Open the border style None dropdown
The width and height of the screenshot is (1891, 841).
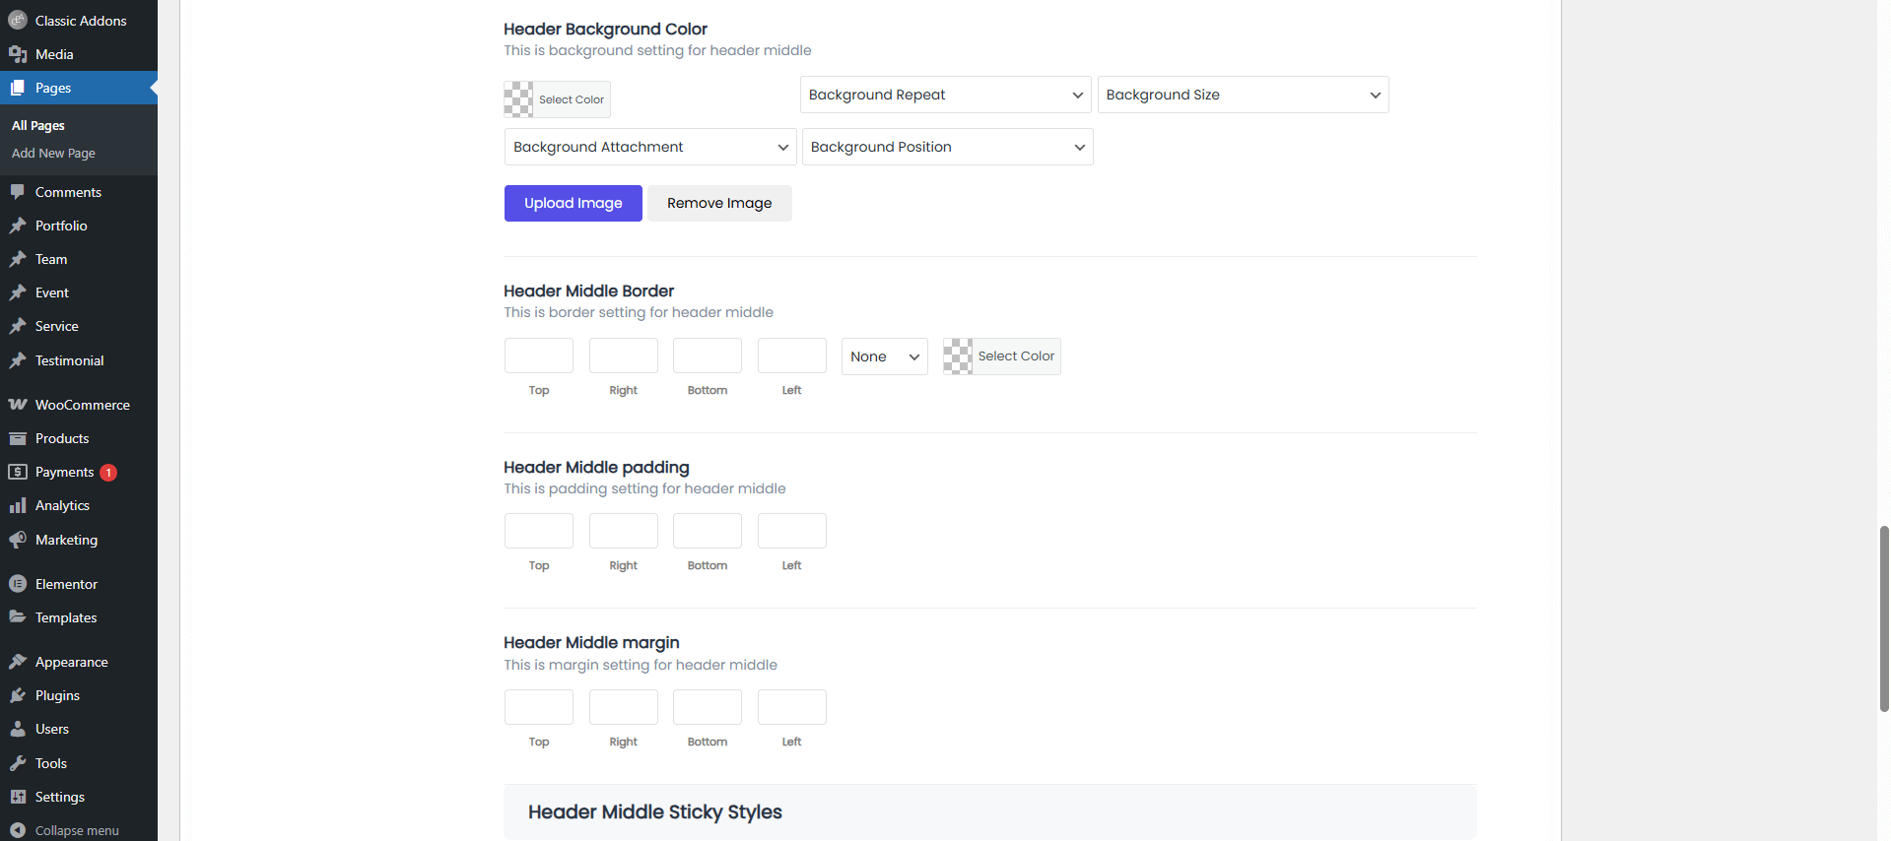tap(884, 356)
